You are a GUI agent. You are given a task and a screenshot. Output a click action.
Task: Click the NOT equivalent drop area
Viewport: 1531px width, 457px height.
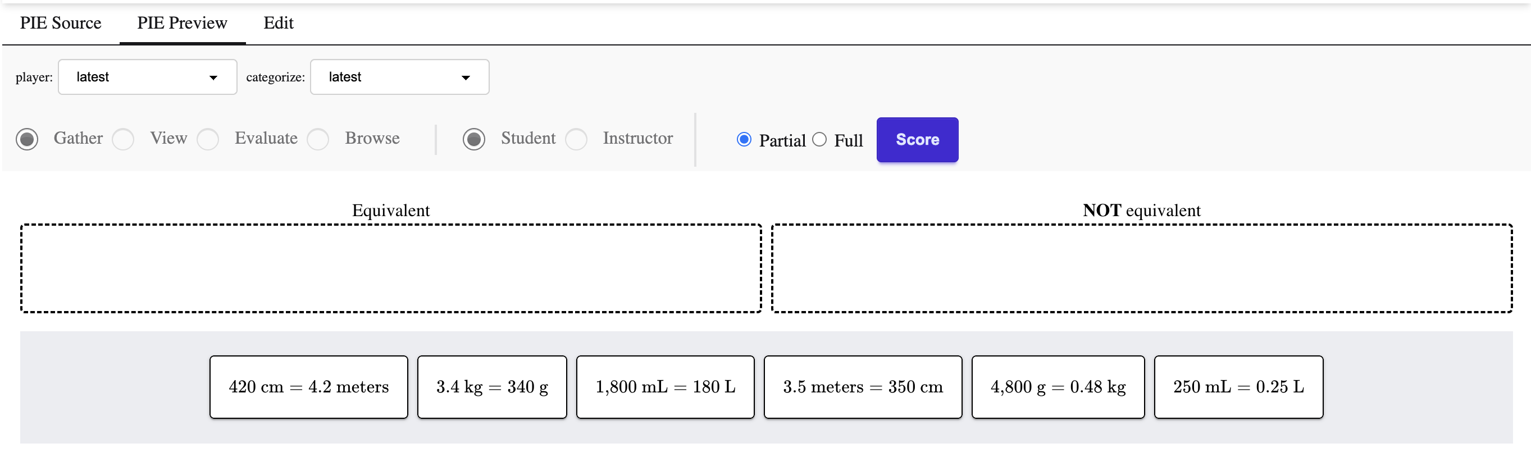1141,268
